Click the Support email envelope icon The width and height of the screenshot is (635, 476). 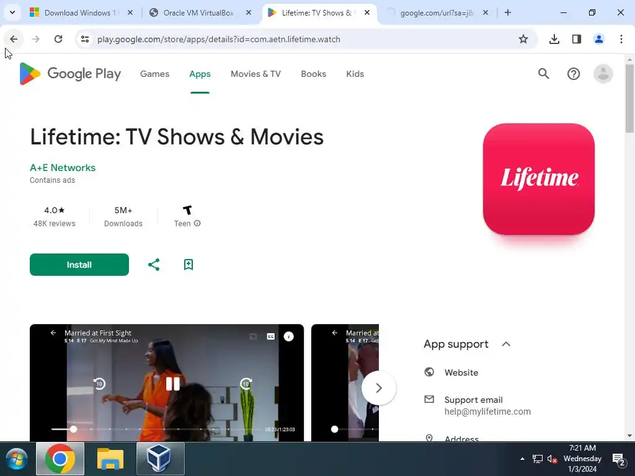coord(429,400)
